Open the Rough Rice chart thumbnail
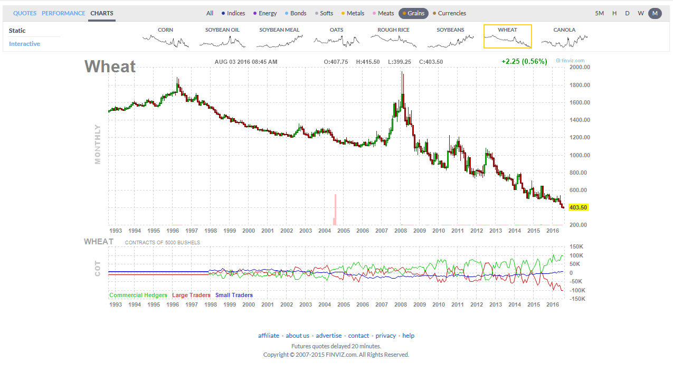The image size is (673, 381). 393,37
